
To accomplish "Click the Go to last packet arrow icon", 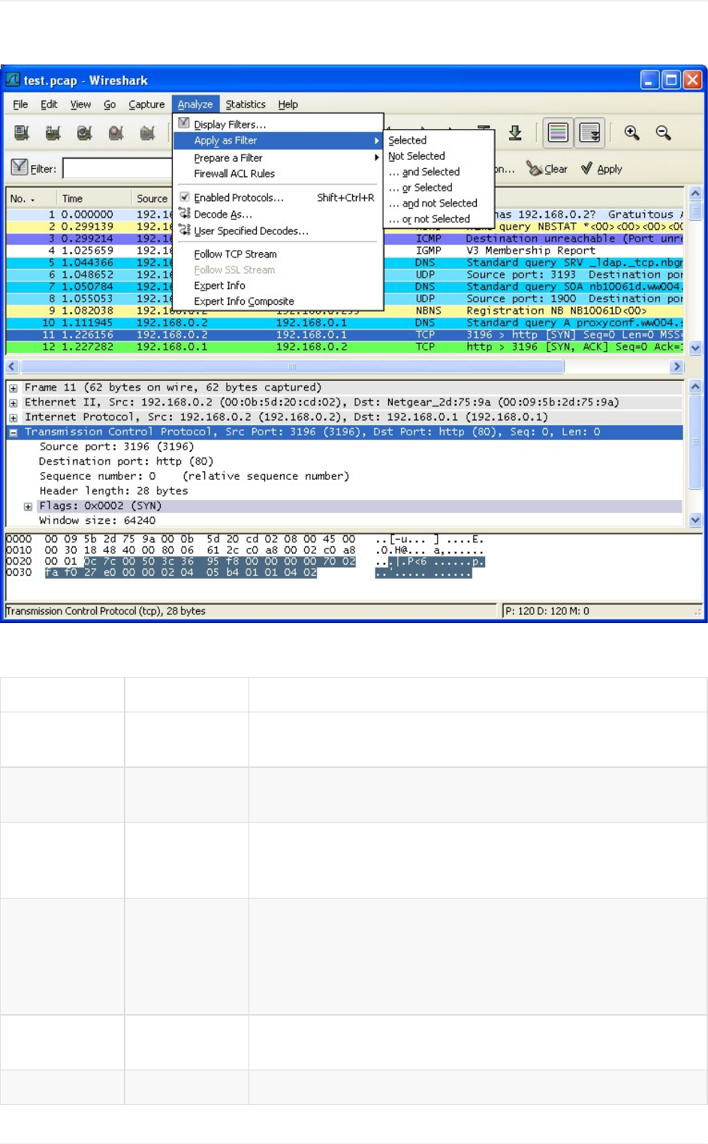I will tap(515, 133).
